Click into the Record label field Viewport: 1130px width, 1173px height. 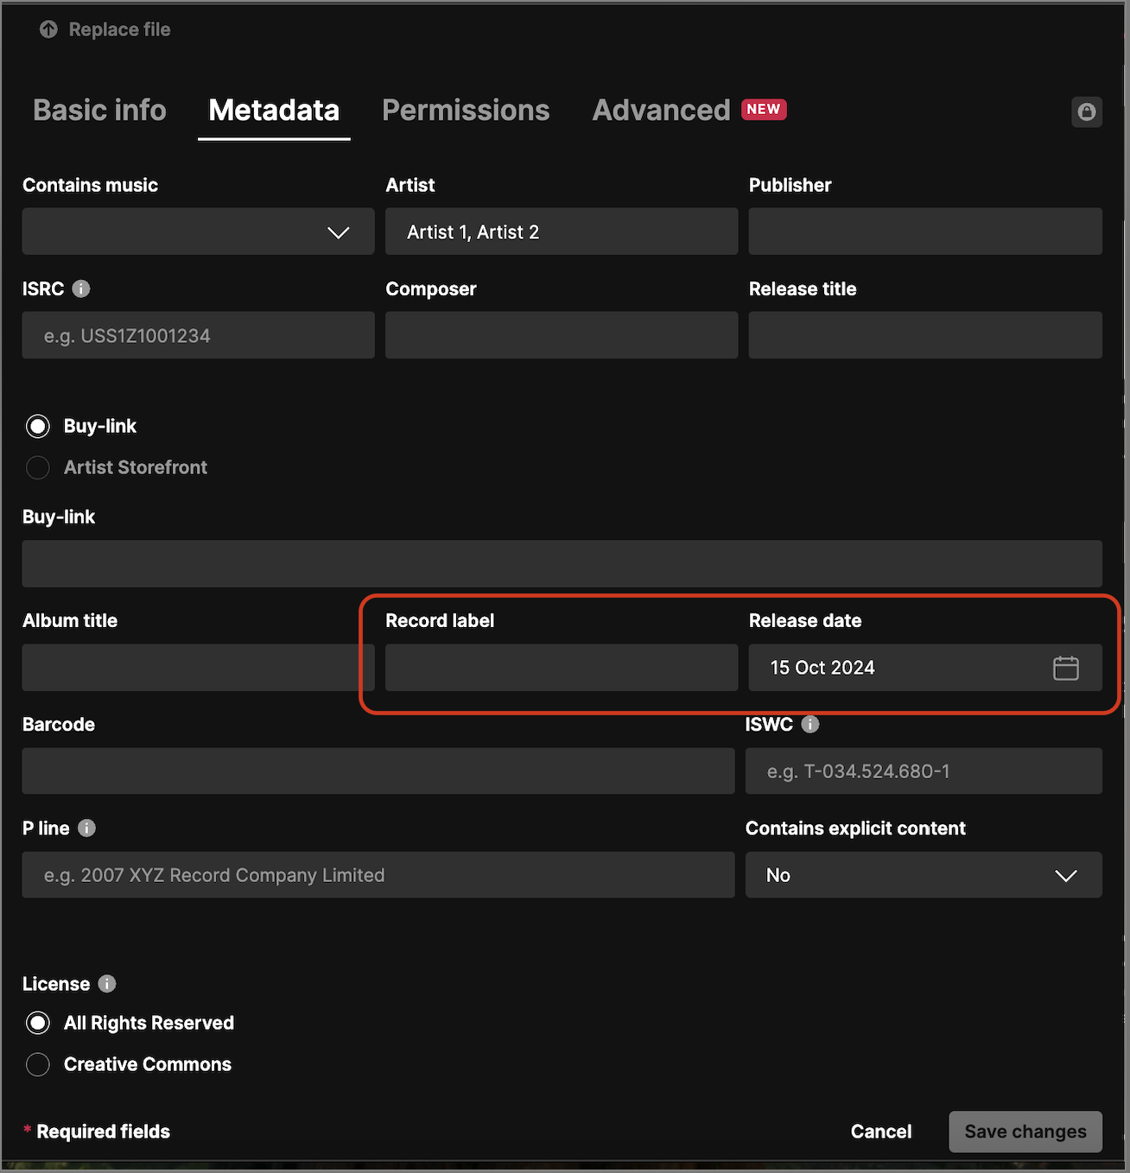(561, 668)
